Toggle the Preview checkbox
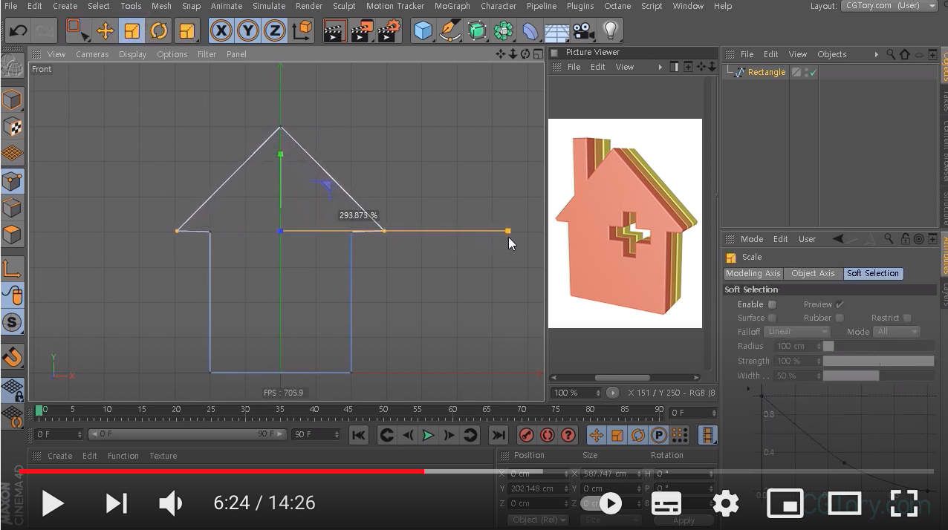This screenshot has width=948, height=530. click(x=840, y=304)
